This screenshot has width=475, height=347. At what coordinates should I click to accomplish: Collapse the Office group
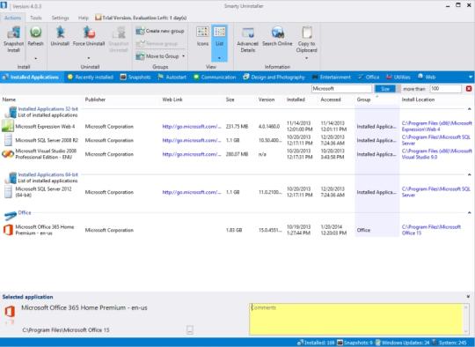click(469, 212)
